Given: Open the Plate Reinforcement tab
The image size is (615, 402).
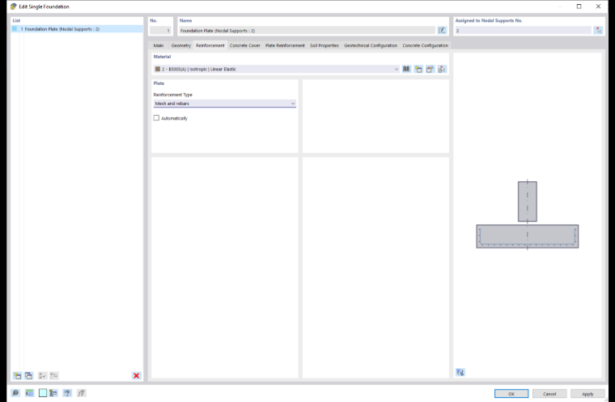Looking at the screenshot, I should point(285,45).
